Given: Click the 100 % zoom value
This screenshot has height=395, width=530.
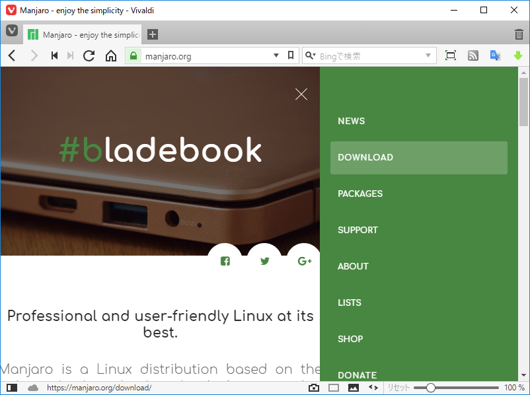Looking at the screenshot, I should pyautogui.click(x=514, y=388).
